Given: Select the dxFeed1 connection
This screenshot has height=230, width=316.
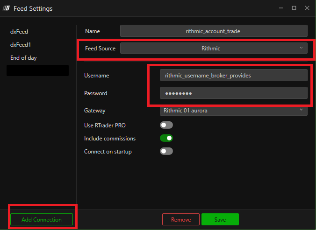Looking at the screenshot, I should (21, 45).
